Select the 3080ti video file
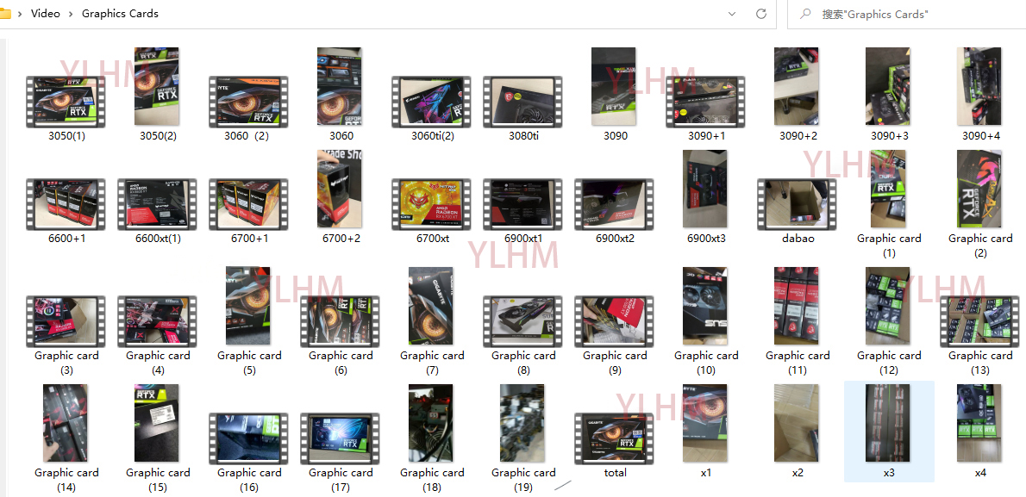Viewport: 1026px width, 497px height. pos(522,102)
